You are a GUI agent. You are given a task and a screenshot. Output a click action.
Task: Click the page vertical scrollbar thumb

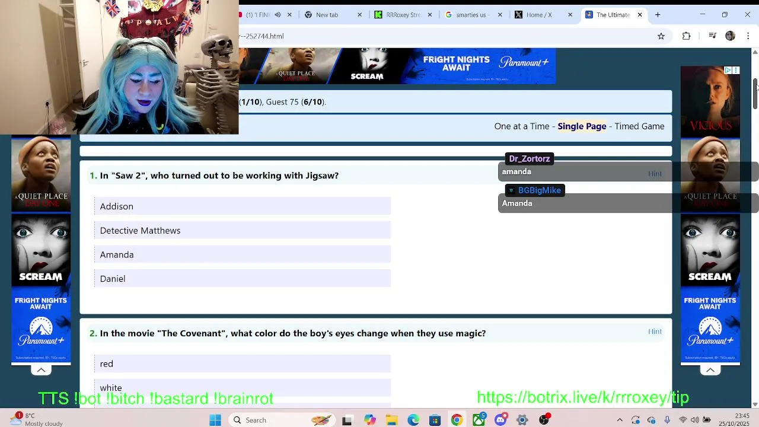click(x=755, y=94)
